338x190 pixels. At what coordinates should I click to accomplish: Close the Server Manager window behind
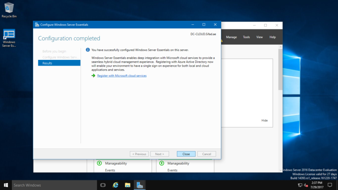[x=277, y=25]
